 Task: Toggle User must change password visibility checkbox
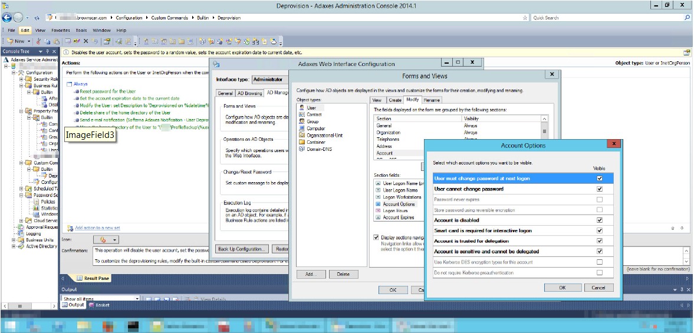599,179
